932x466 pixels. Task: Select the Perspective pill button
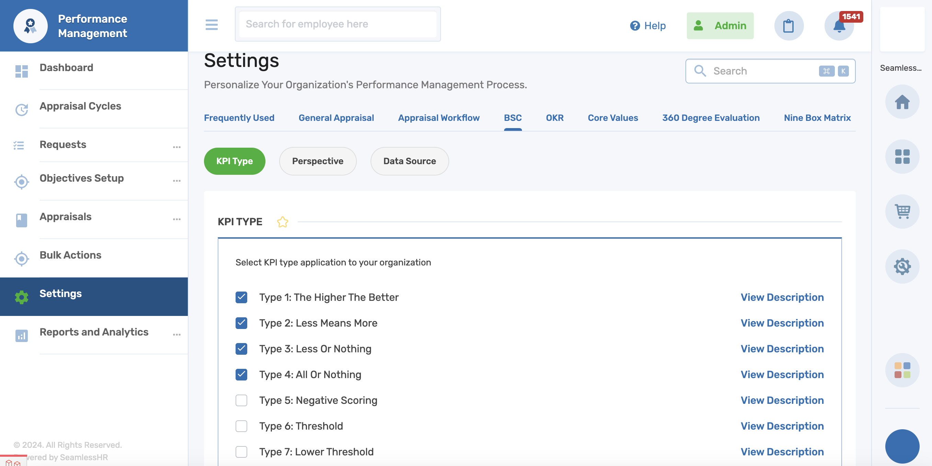(x=317, y=161)
